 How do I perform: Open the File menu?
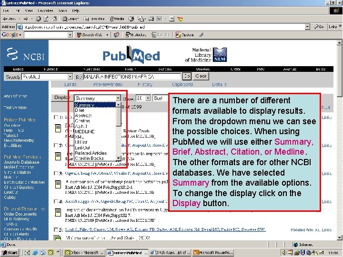(6, 10)
